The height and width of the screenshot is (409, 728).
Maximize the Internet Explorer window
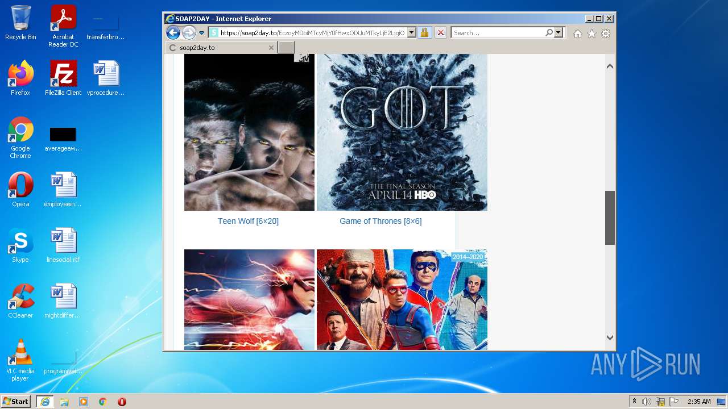599,19
